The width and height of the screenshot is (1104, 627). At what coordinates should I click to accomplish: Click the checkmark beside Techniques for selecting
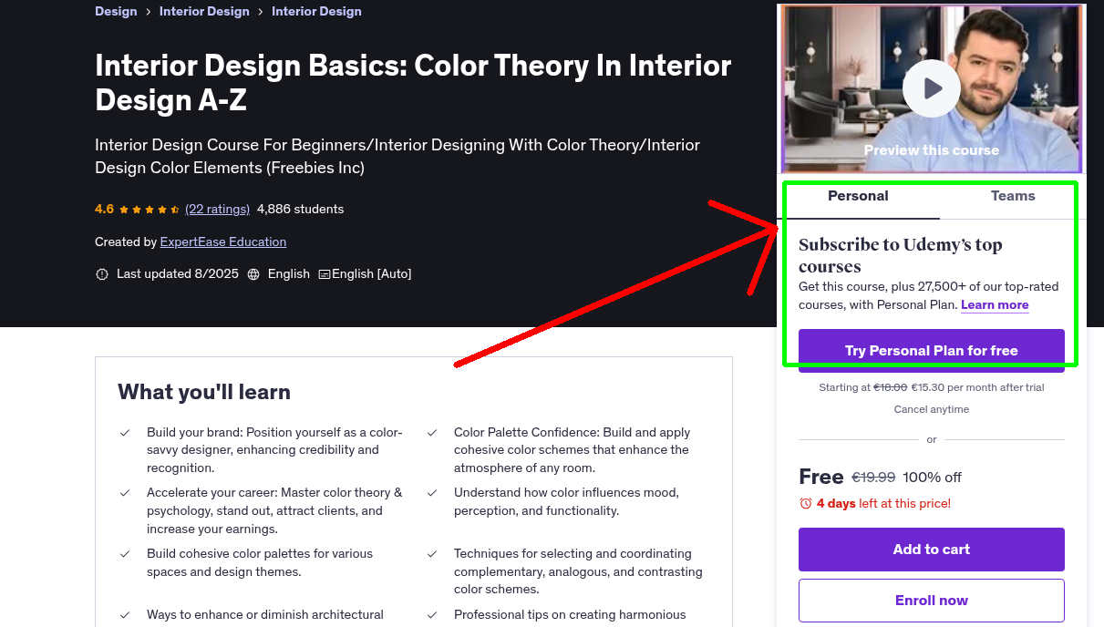tap(432, 554)
